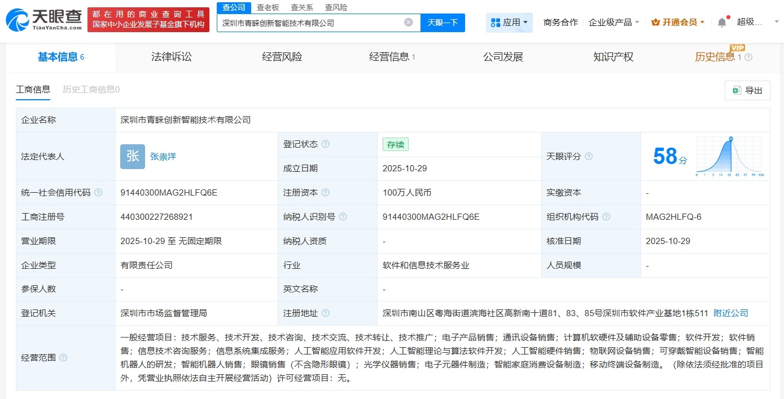Viewport: 784px width, 399px height.
Task: Open the 附近公司 link
Action: [x=730, y=313]
